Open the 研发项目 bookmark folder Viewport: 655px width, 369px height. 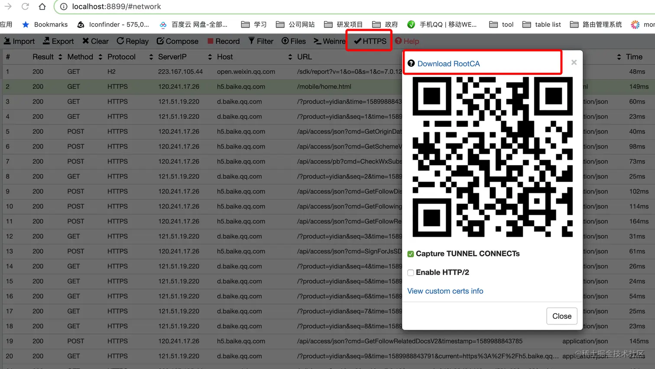point(344,25)
